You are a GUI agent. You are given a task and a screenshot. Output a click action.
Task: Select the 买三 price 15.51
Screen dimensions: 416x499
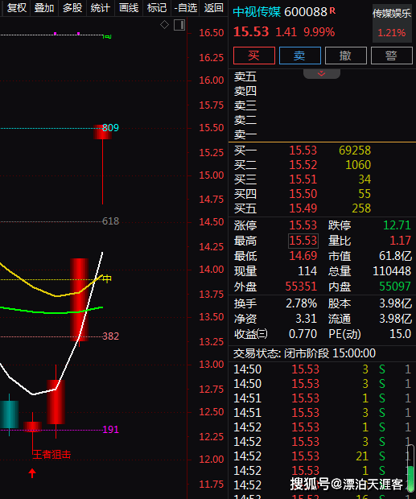click(x=303, y=179)
